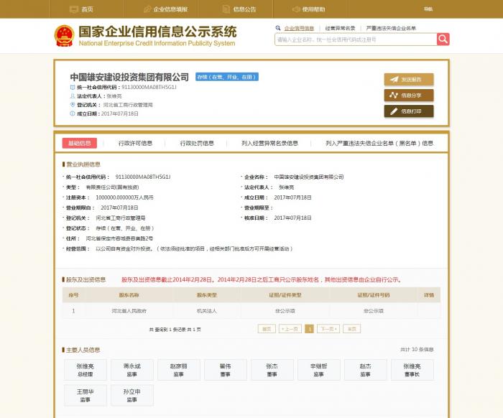Screen dimensions: 503x418
Task: Click page number 1 in pagination
Action: click(309, 329)
